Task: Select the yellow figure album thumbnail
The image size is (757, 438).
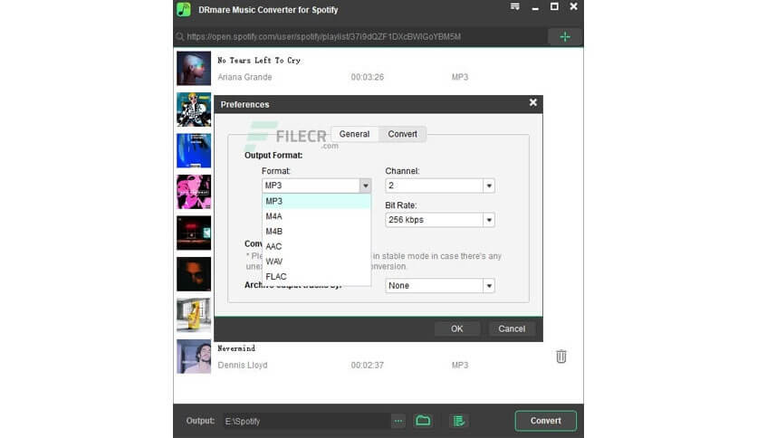Action: coord(194,315)
